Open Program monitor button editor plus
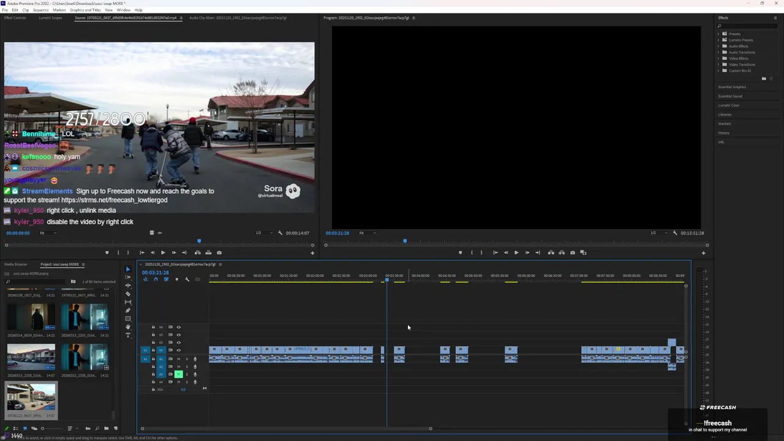784x441 pixels. 704,253
